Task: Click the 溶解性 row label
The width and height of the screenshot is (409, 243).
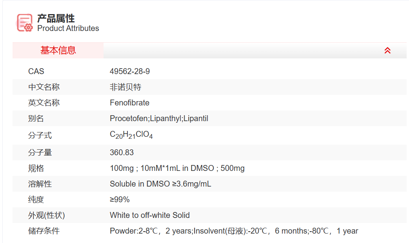Action: click(40, 184)
